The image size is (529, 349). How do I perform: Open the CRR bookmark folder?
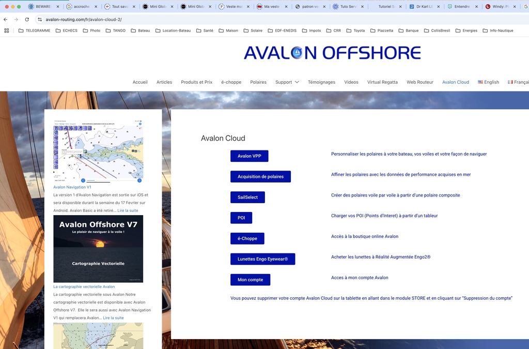(334, 31)
